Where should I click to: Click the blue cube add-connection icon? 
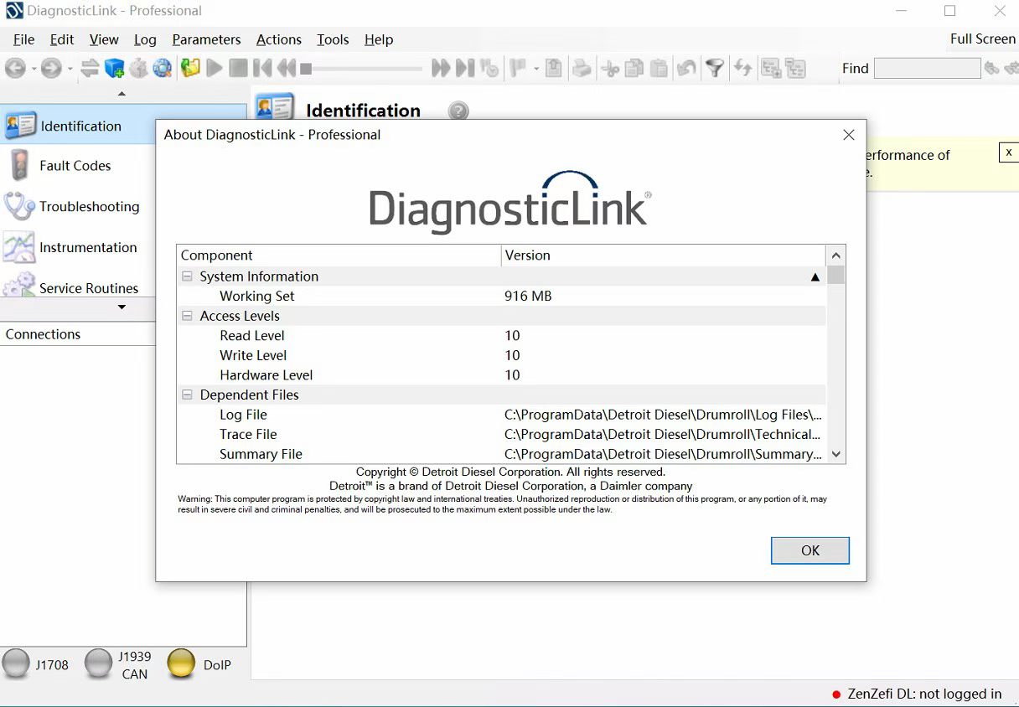(x=114, y=69)
